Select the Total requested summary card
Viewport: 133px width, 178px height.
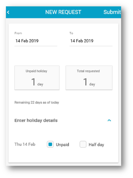pos(89,78)
